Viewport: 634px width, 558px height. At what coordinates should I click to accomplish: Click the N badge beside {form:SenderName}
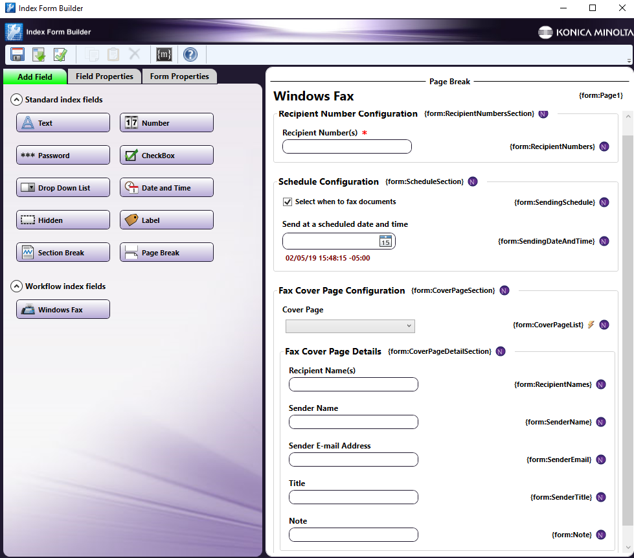[601, 422]
